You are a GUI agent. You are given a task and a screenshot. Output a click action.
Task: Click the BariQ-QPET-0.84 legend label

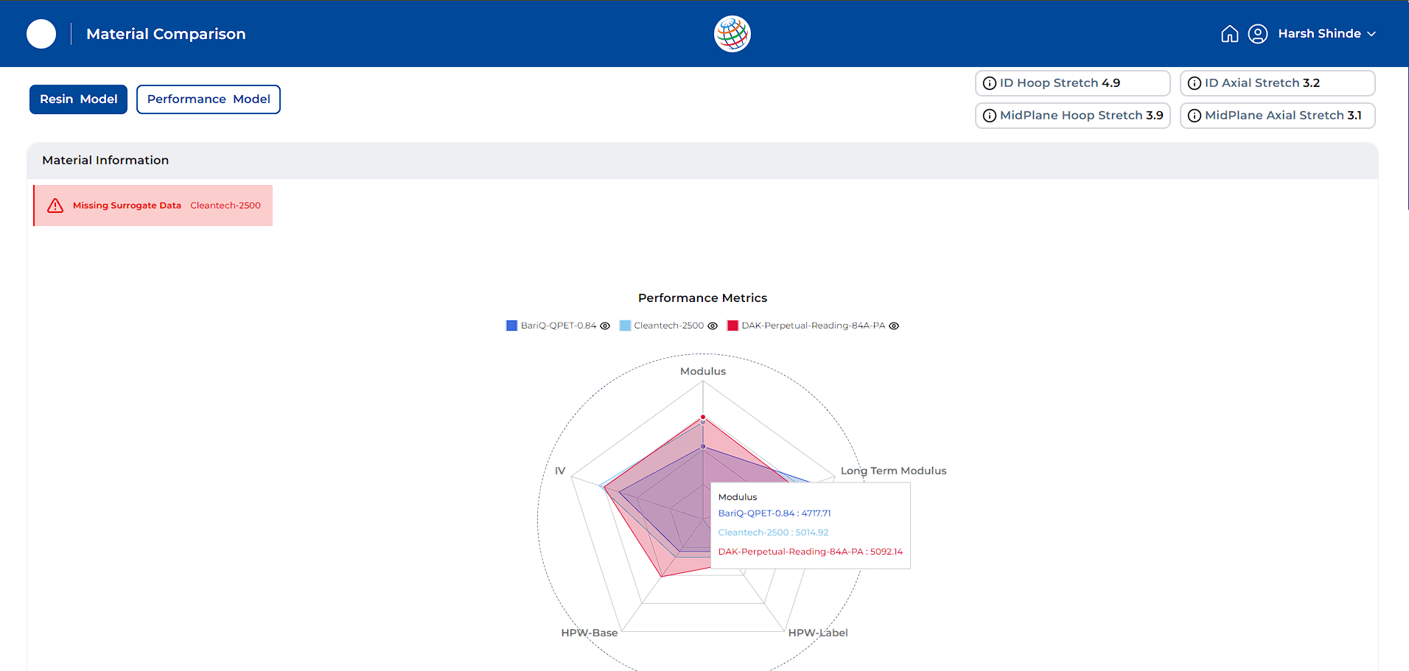tap(559, 326)
